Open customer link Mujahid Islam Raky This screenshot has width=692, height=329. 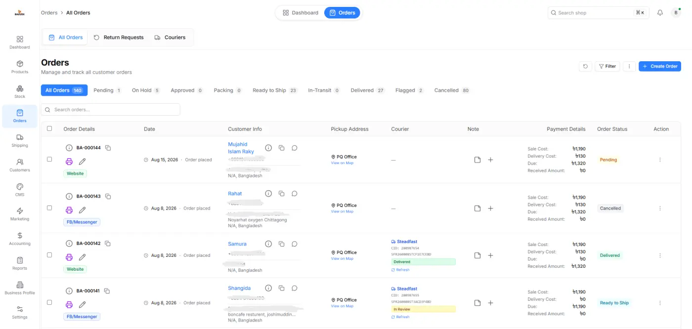click(241, 148)
